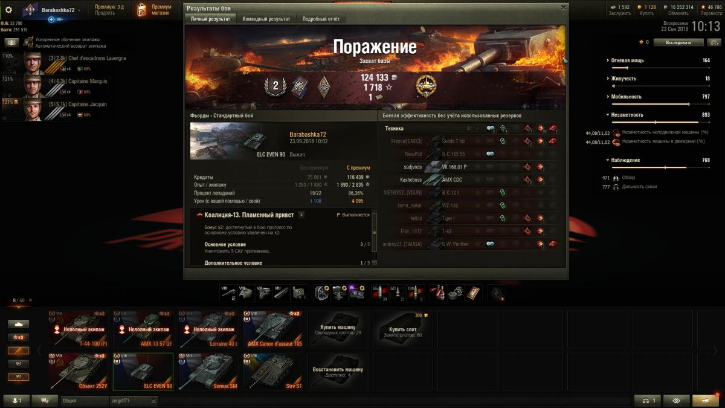Click the kills icon in Техника header
The image size is (725, 408).
(x=553, y=128)
